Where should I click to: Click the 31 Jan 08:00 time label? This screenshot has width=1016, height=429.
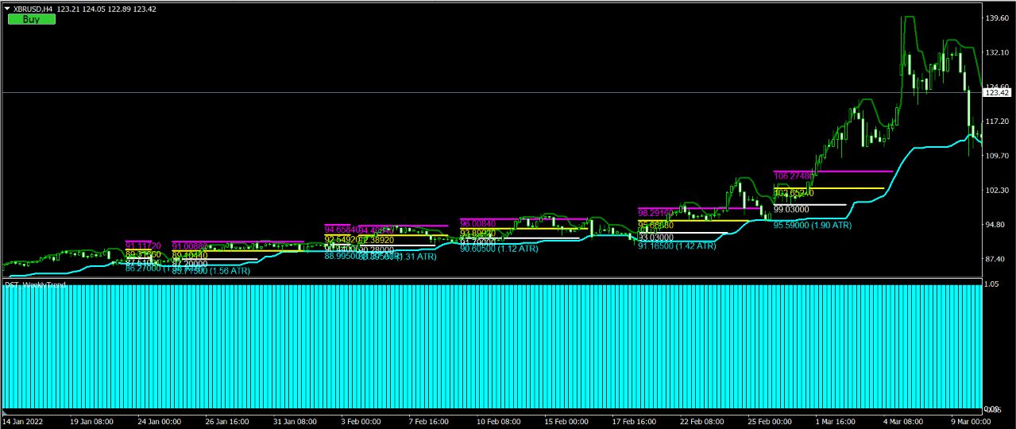[x=296, y=422]
